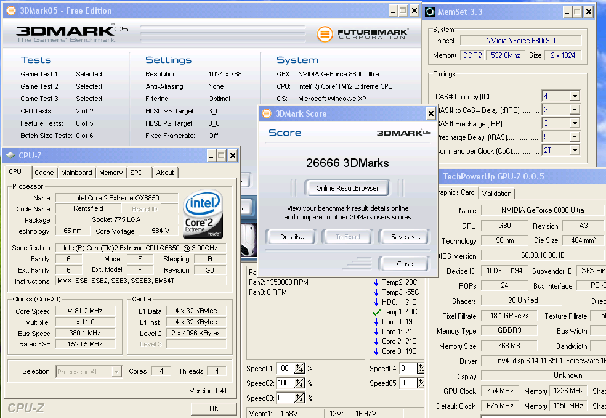Expand the Command per Clock dropdown
The image size is (606, 418).
(x=575, y=150)
